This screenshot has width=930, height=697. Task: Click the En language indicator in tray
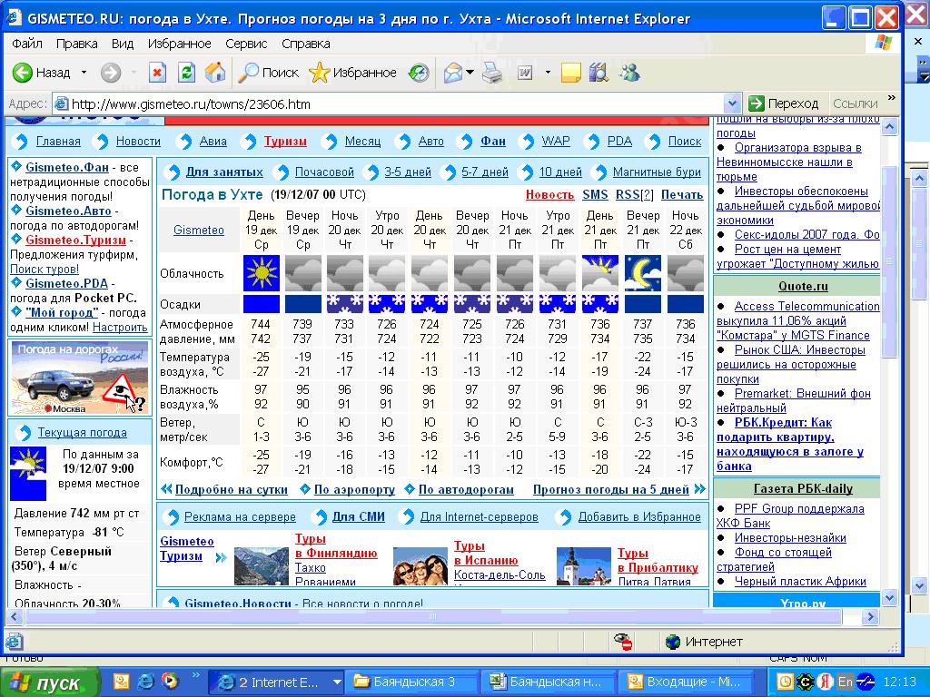[x=845, y=682]
